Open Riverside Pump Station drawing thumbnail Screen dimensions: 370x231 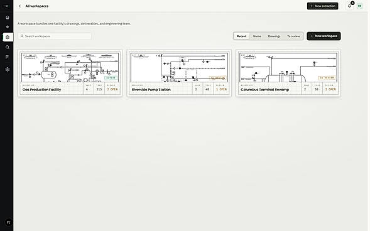179,67
